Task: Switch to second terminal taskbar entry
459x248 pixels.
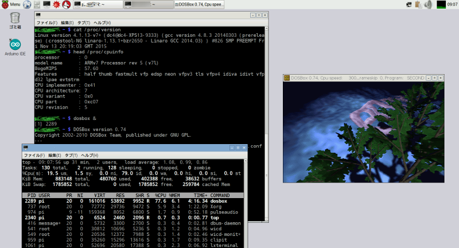Action: pyautogui.click(x=149, y=5)
